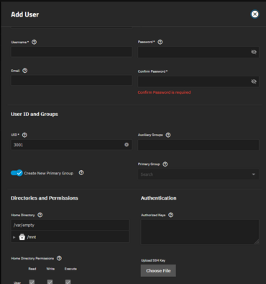Focus the Password input field
This screenshot has width=266, height=284.
(x=198, y=52)
